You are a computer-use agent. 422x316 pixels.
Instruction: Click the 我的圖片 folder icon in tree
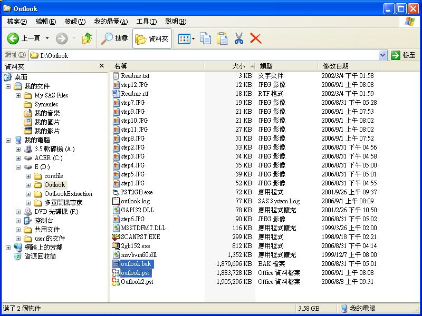(28, 122)
